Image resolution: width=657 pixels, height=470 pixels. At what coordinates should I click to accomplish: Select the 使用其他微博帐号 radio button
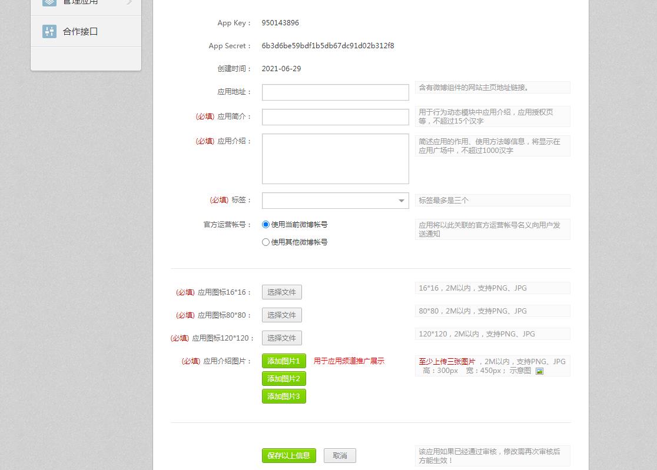pos(266,242)
